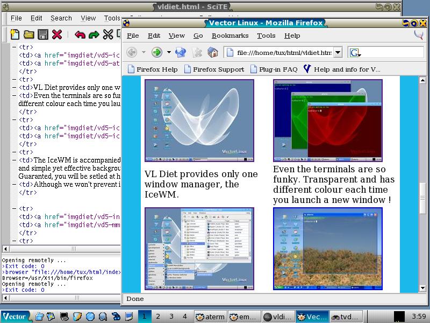Click the red X Close file icon in SciTE
Viewport: 430px width, 323px height.
pos(57,34)
